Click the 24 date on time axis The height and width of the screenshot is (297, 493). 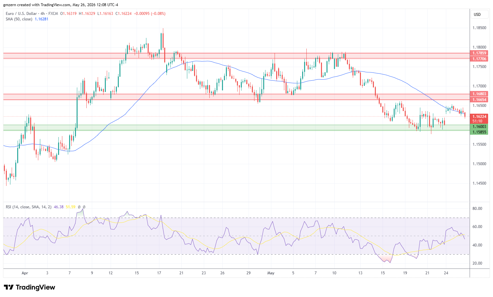pos(446,273)
